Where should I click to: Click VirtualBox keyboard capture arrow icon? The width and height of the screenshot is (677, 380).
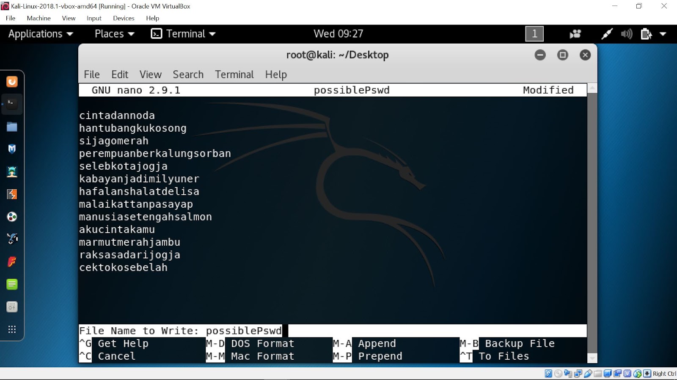click(x=647, y=373)
